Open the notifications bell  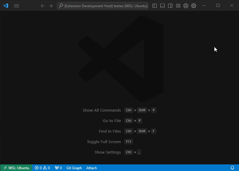232,168
